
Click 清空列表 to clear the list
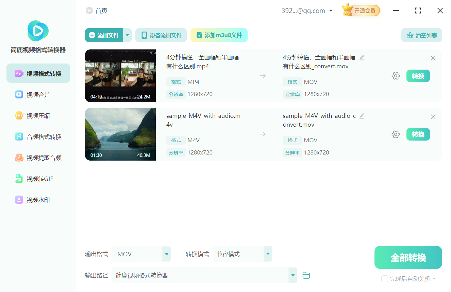(x=421, y=35)
